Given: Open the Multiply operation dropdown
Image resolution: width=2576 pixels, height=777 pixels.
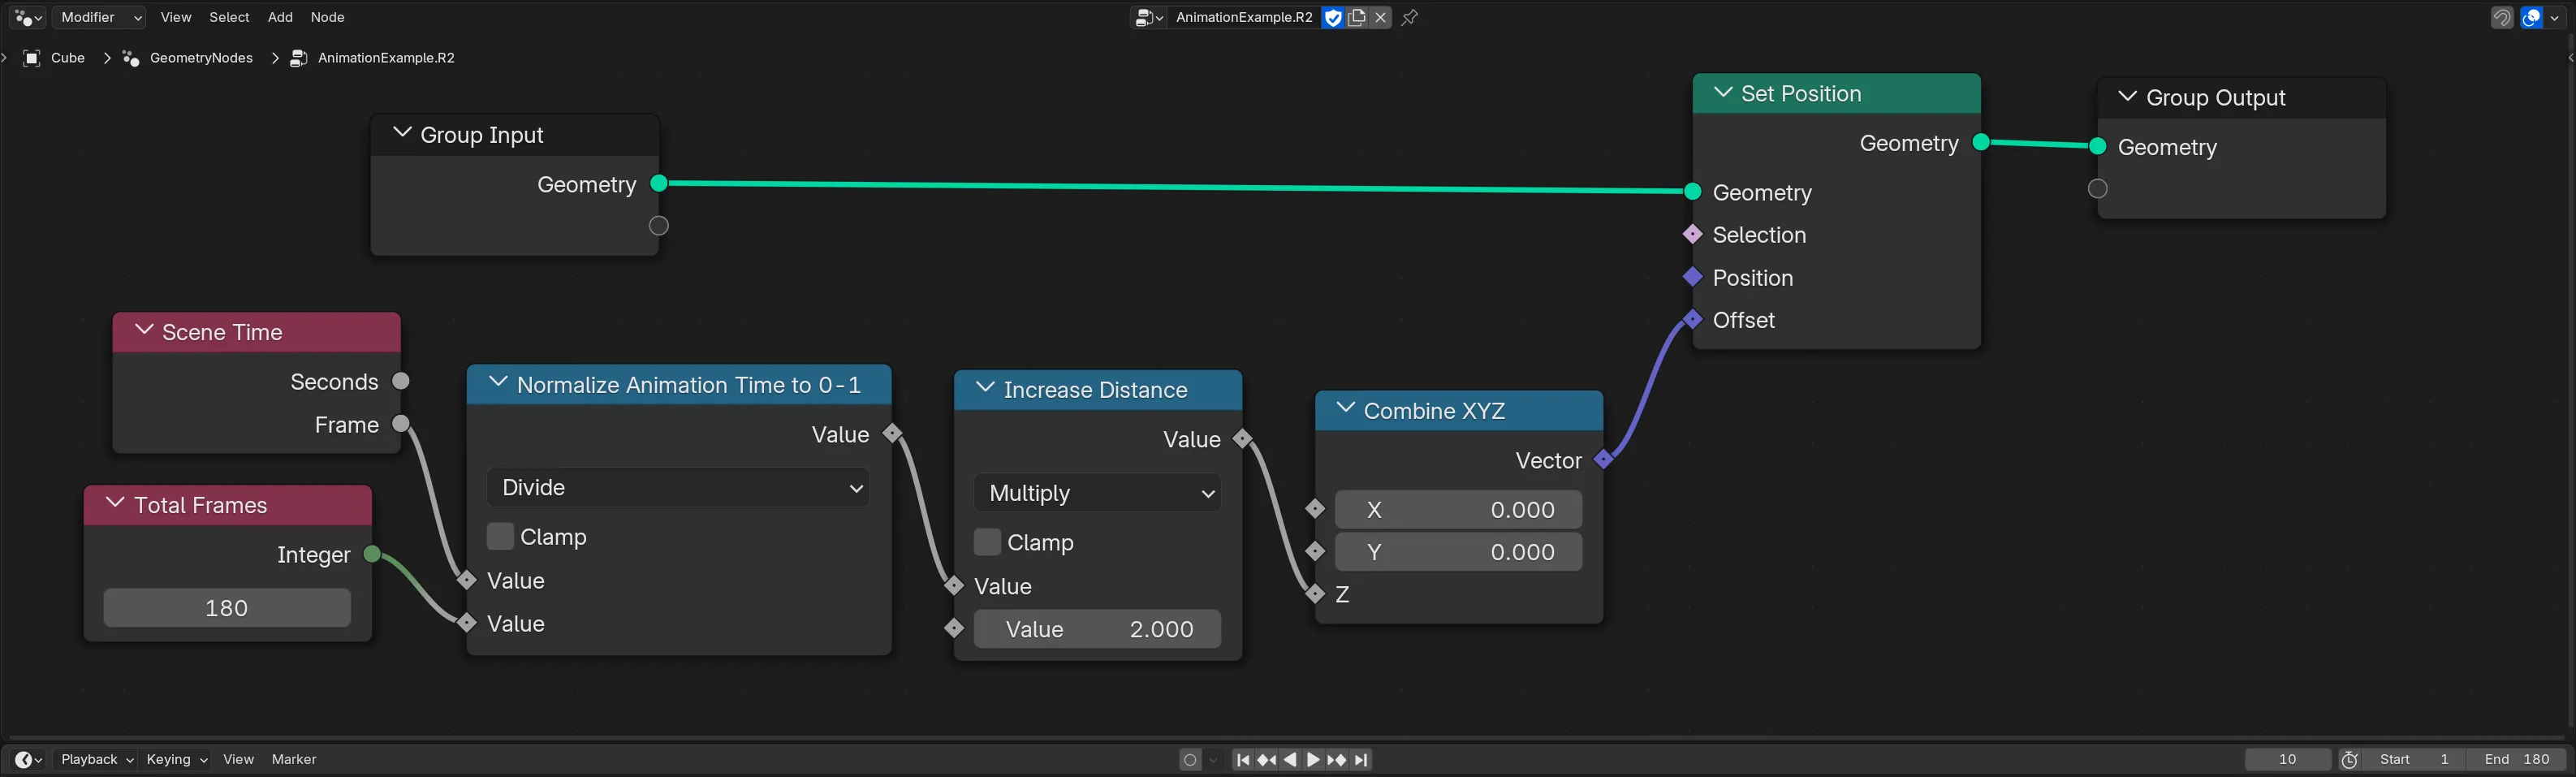Looking at the screenshot, I should 1097,493.
